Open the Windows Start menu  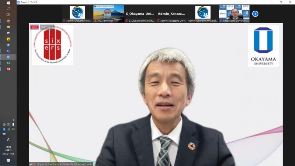pyautogui.click(x=8, y=3)
